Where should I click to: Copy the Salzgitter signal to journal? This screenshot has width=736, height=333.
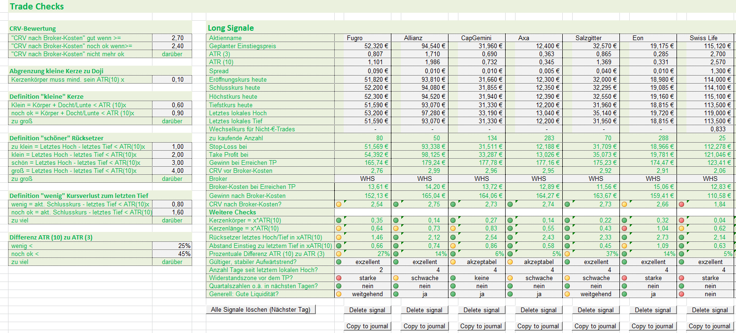596,326
